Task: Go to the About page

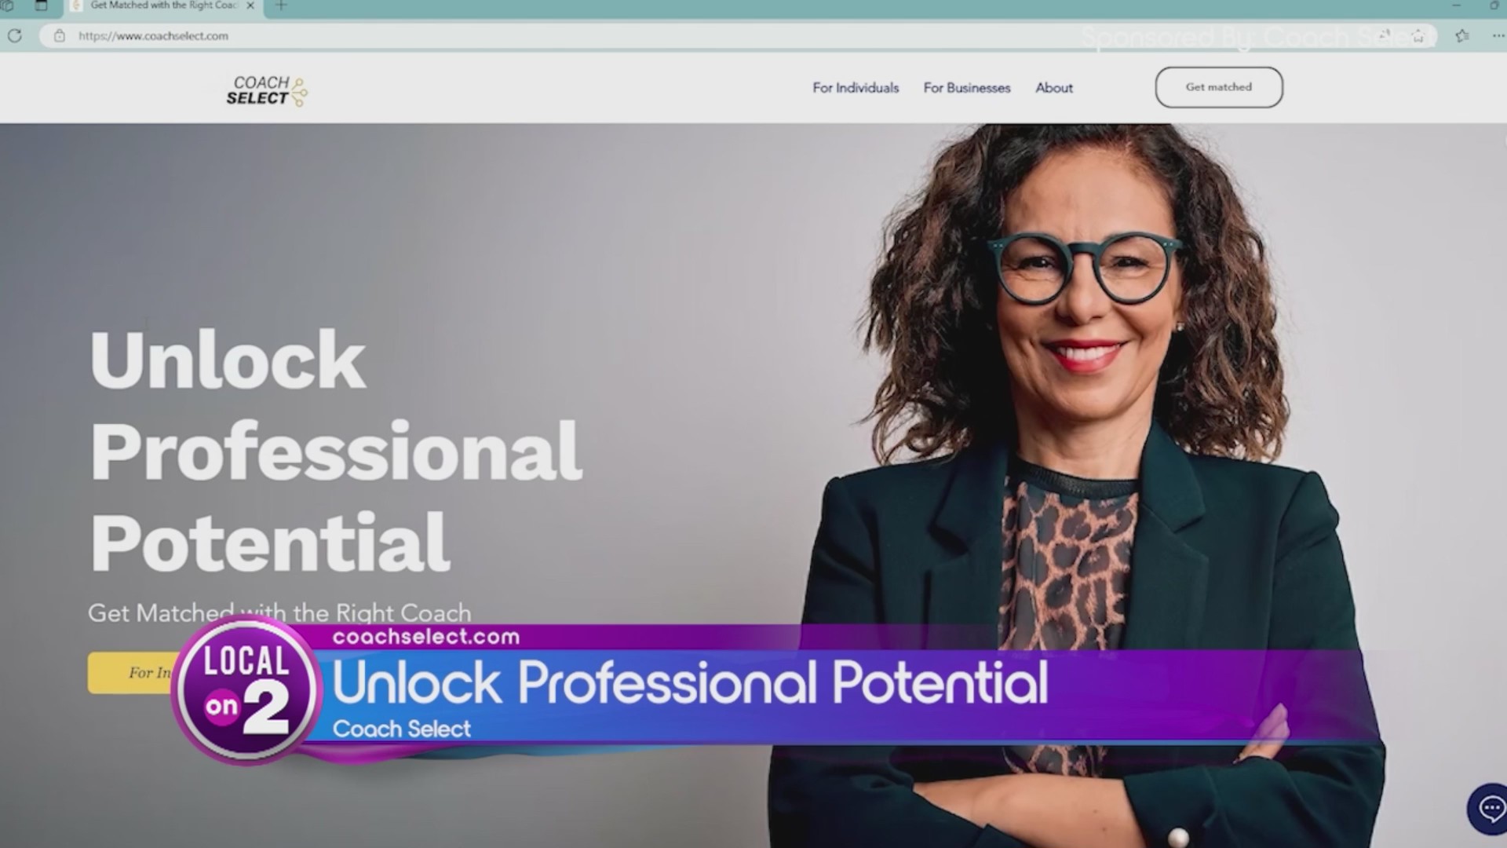Action: 1054,88
